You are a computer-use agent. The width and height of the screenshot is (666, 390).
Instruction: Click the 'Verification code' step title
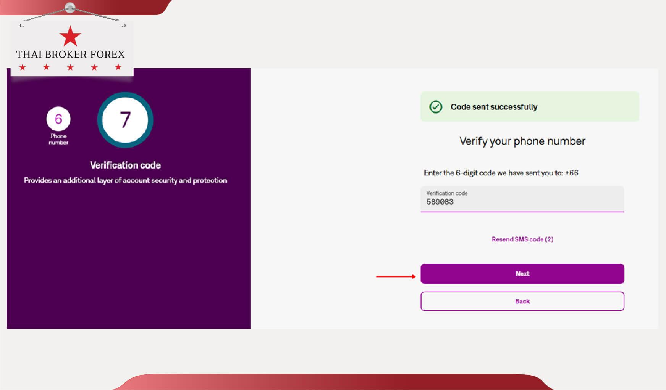(125, 165)
